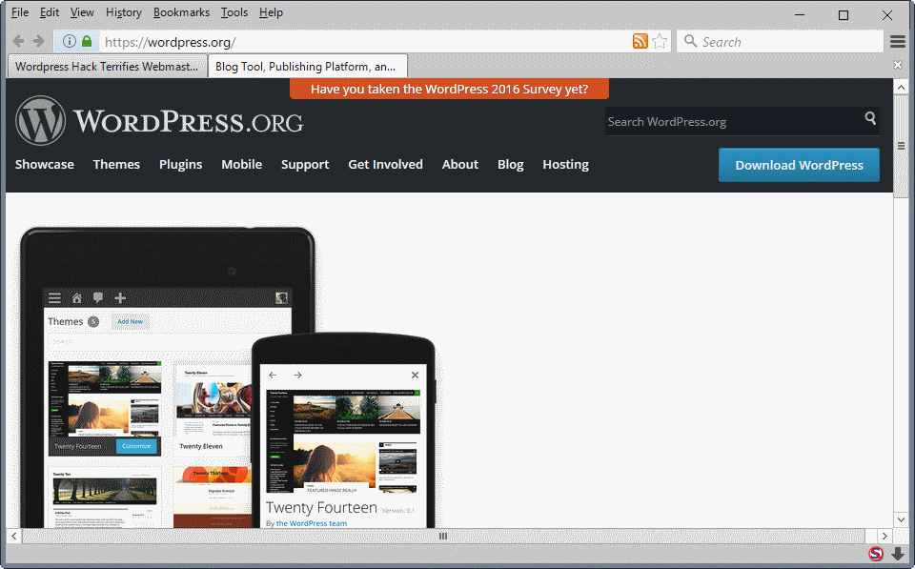Image resolution: width=915 pixels, height=569 pixels.
Task: Open the Bookmarks menu
Action: pos(181,12)
